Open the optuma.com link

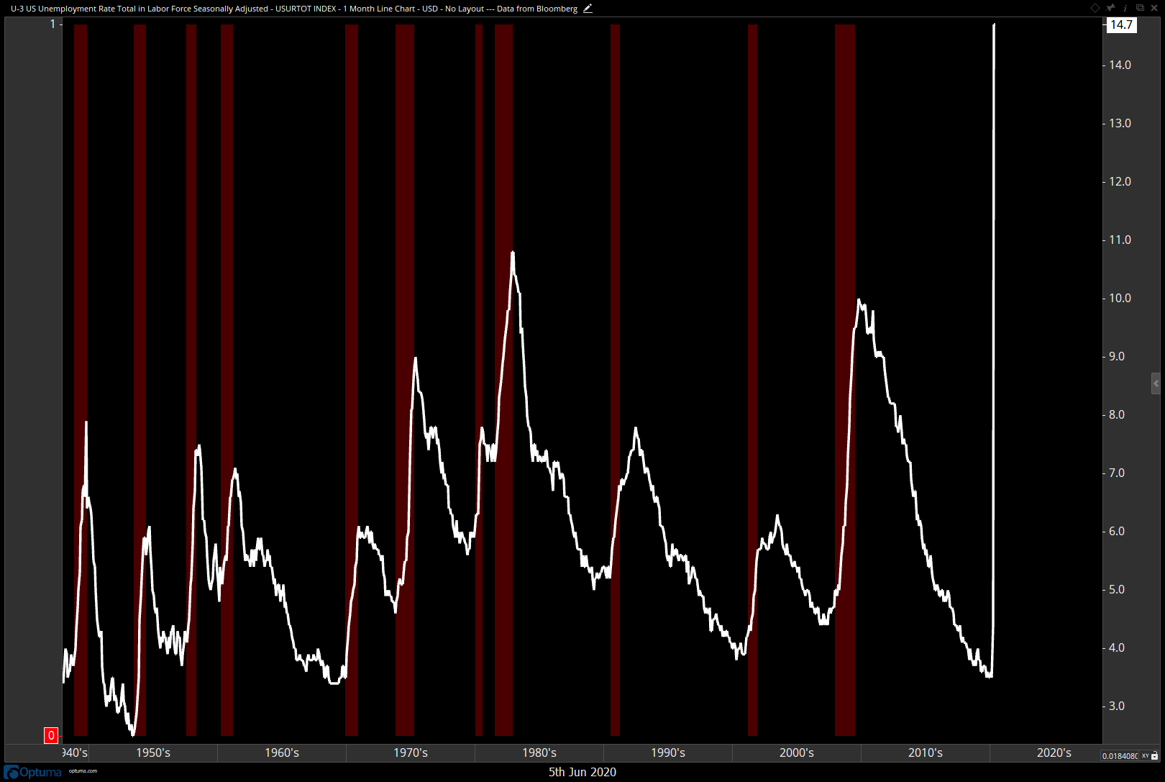pos(83,771)
